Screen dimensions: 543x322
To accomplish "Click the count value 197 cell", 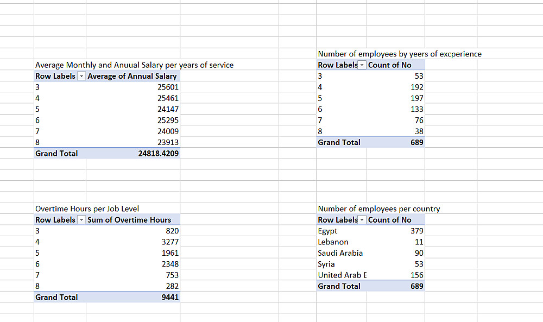I will coord(396,98).
